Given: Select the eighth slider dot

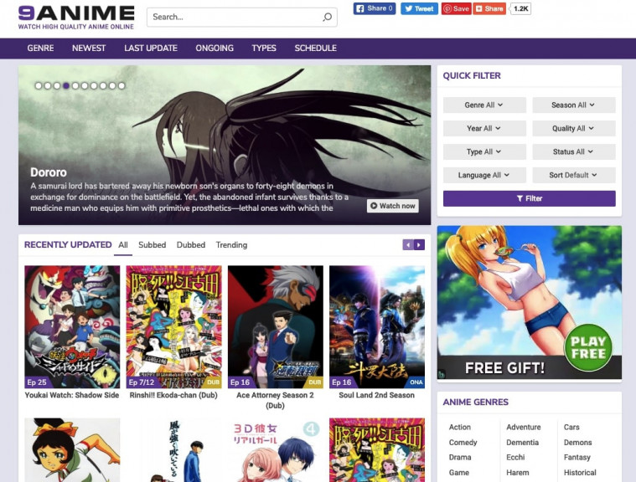Looking at the screenshot, I should [103, 85].
